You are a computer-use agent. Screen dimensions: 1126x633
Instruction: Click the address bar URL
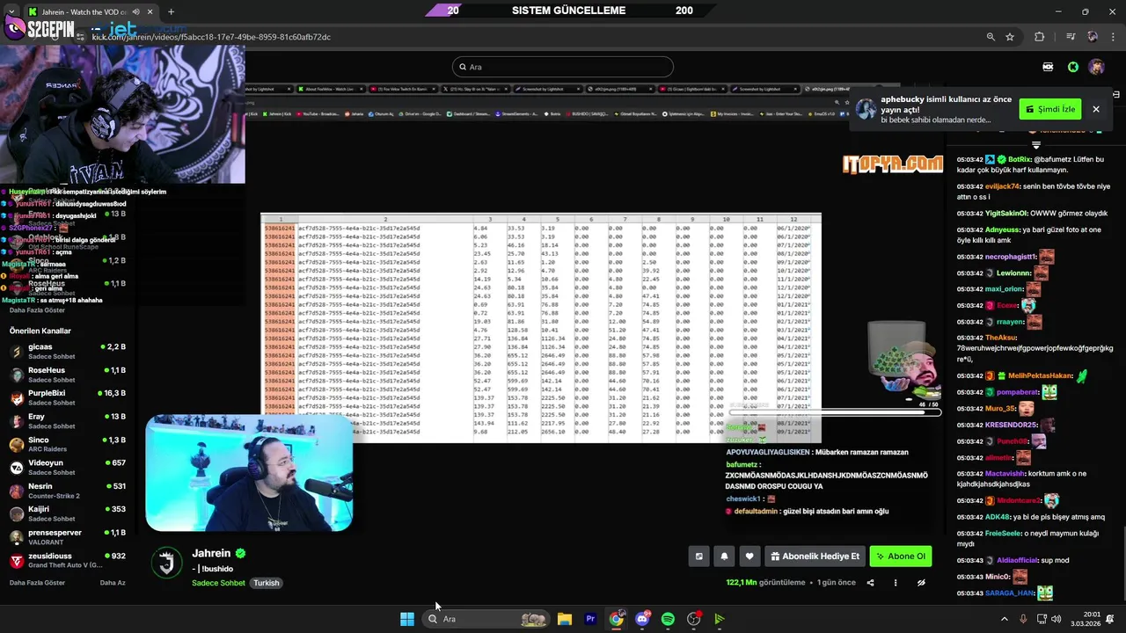click(211, 37)
